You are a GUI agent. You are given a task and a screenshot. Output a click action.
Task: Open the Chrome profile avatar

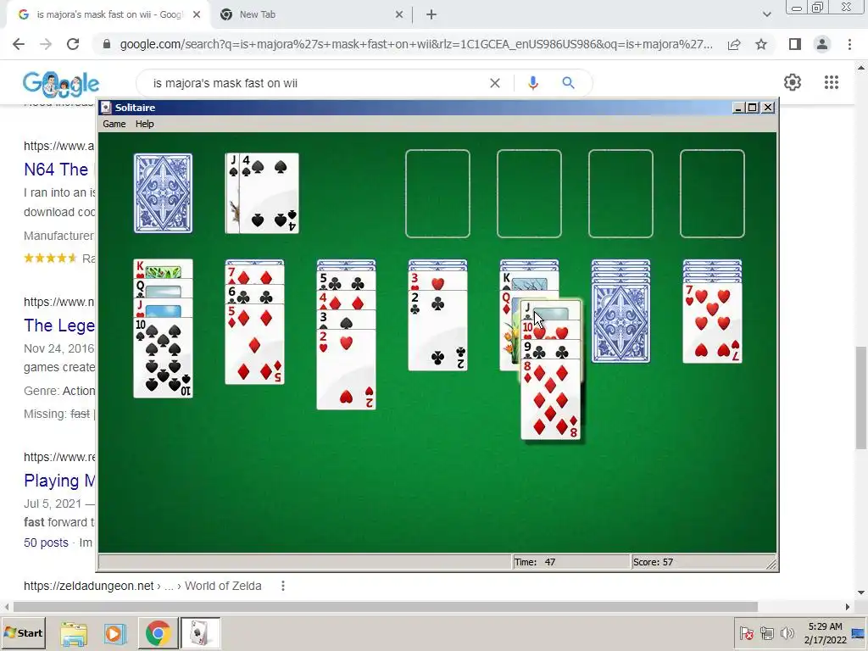(822, 44)
